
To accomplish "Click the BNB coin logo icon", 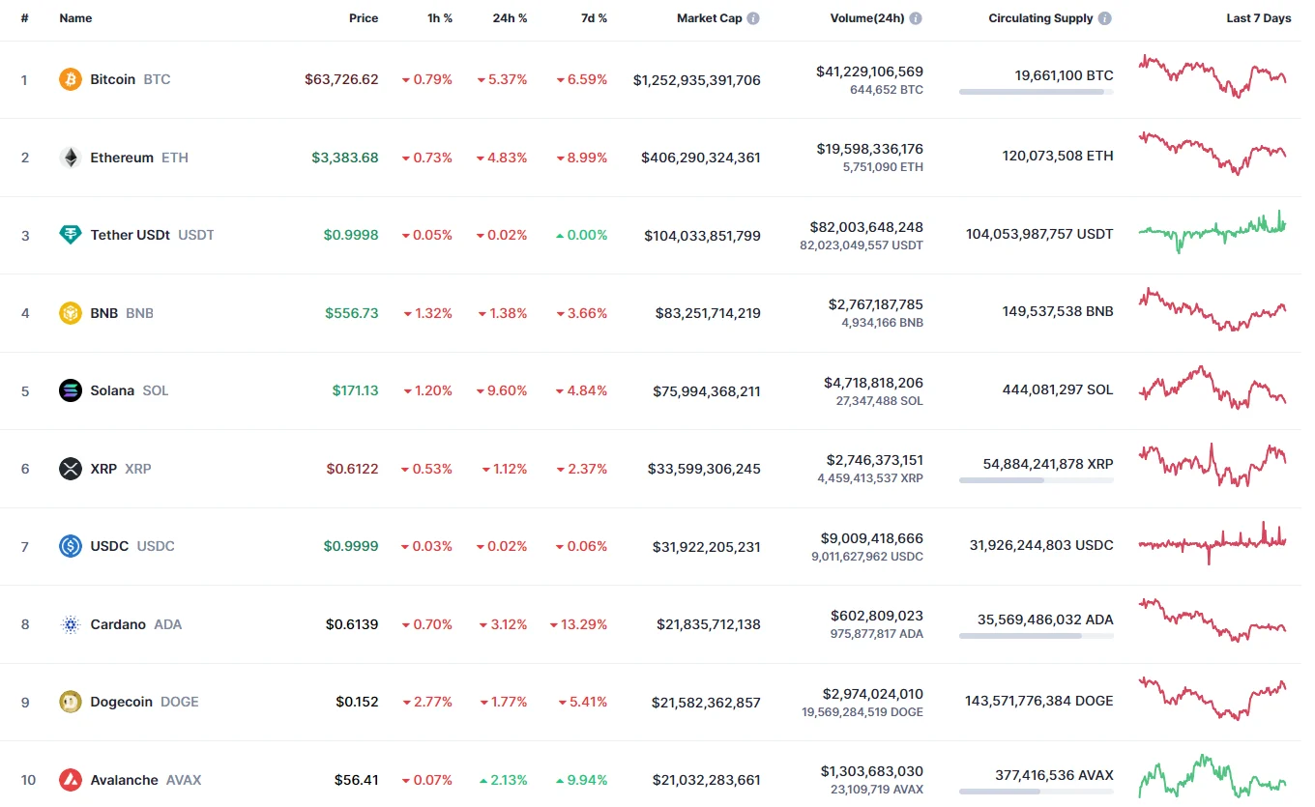I will (71, 313).
